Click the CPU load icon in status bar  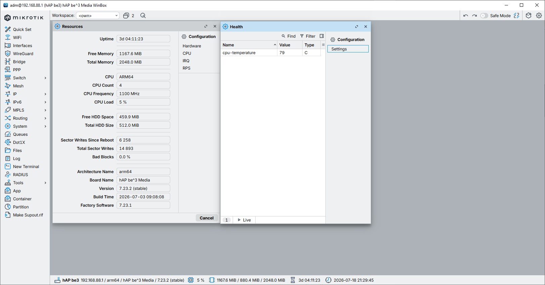pyautogui.click(x=191, y=280)
